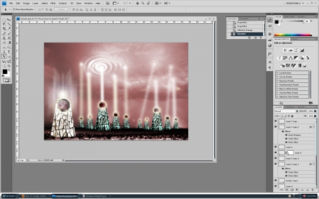This screenshot has width=319, height=199.
Task: Click the foreground color swatch in toolbox
Action: coord(5,72)
